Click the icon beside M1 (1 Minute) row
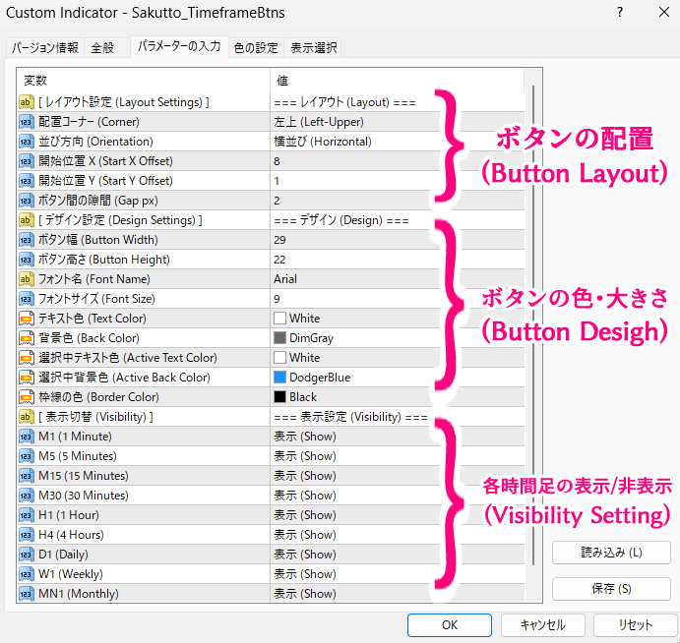This screenshot has height=643, width=680. click(27, 437)
